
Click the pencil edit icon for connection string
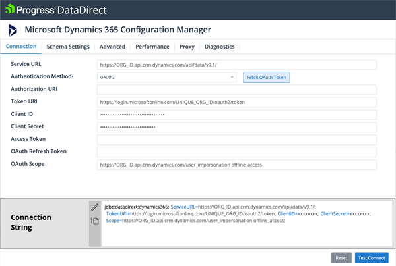click(94, 207)
